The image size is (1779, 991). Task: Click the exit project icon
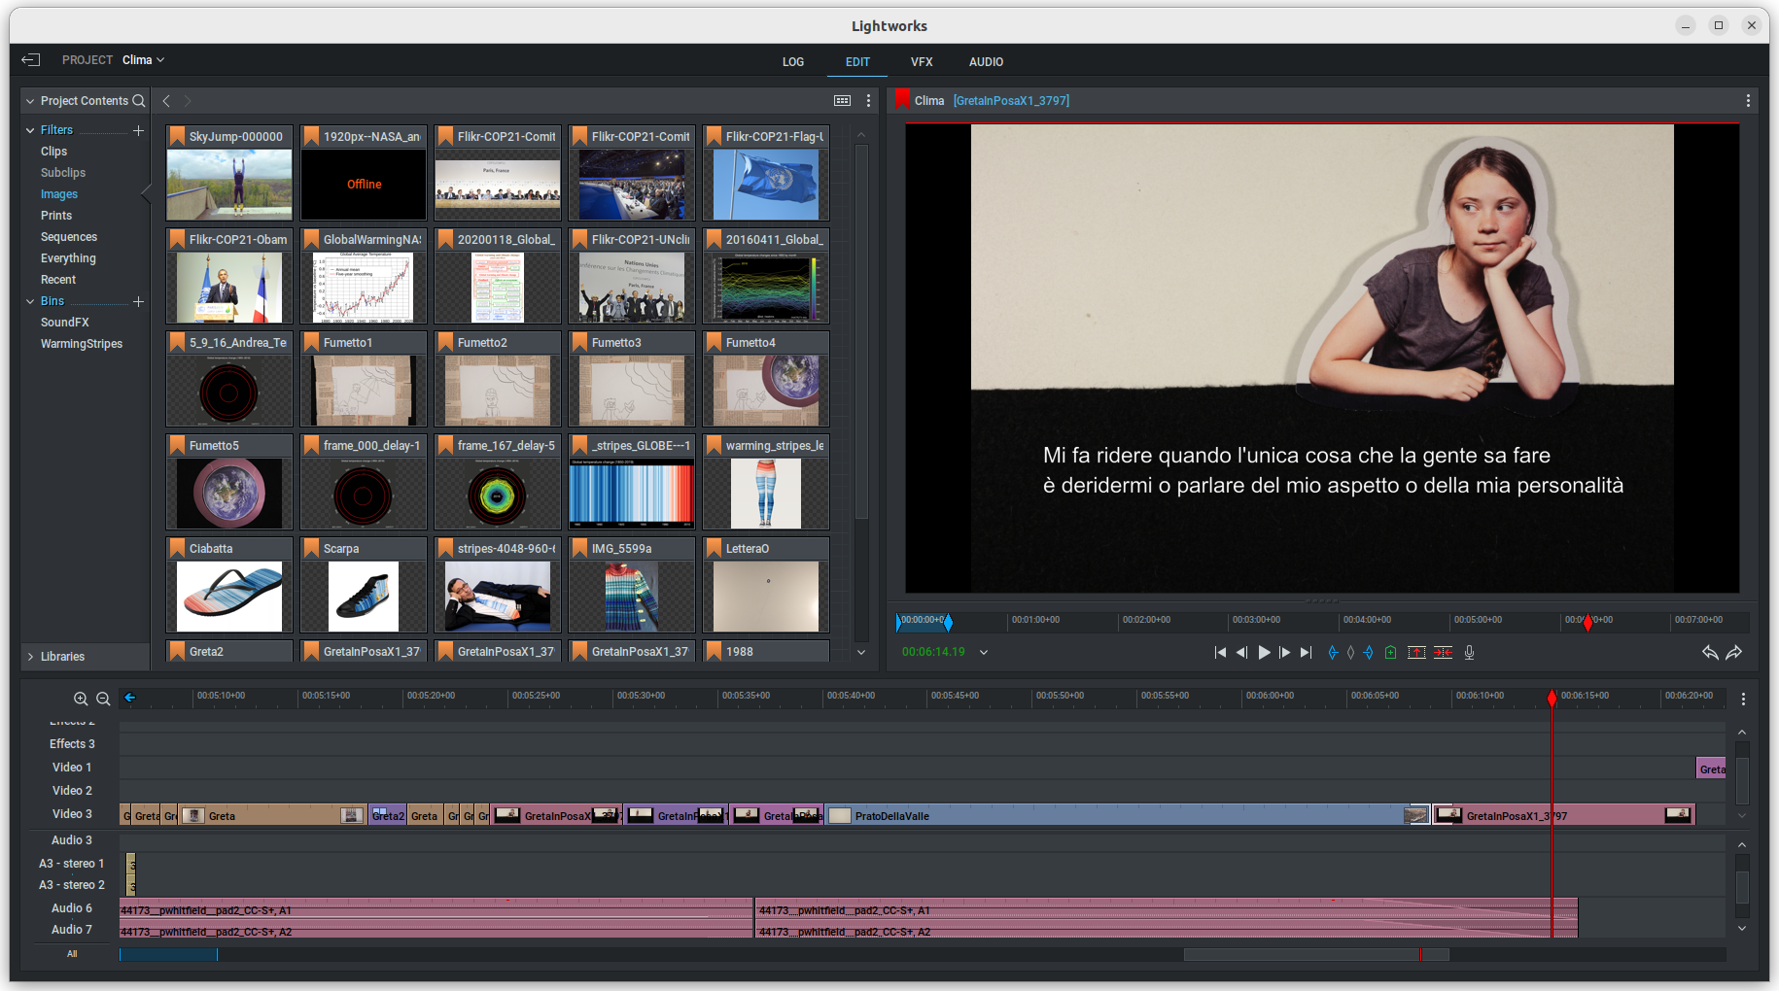pyautogui.click(x=31, y=60)
